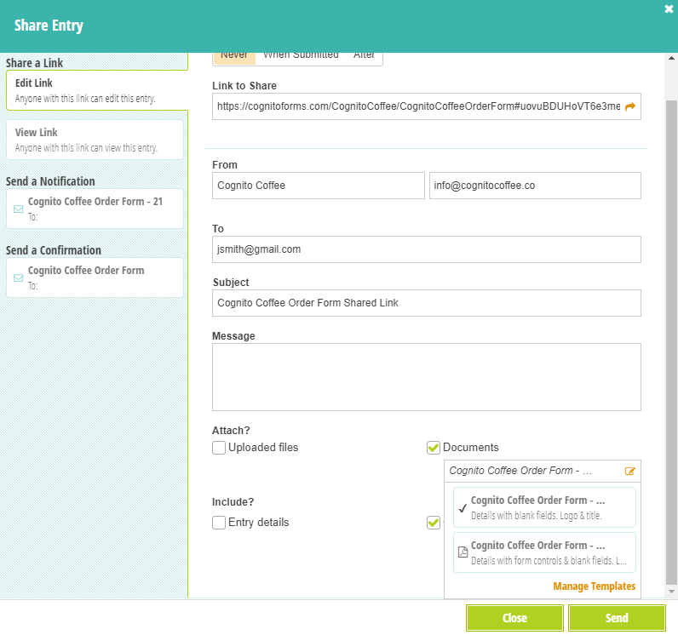Open the shared link via orange arrow icon
Viewport: 678px width, 635px height.
630,106
